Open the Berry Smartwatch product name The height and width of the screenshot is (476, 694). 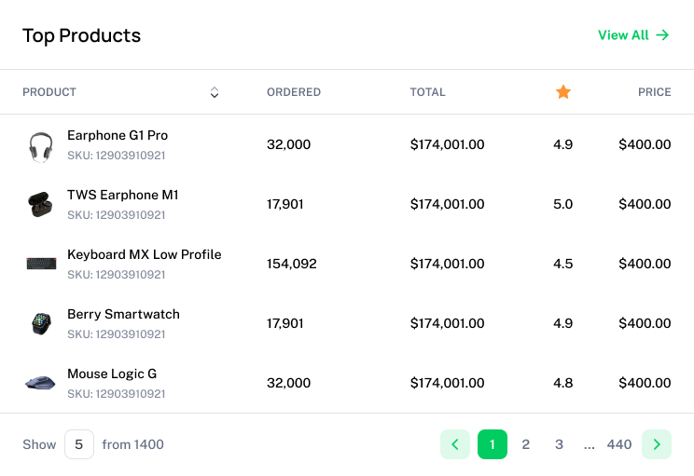pos(123,314)
